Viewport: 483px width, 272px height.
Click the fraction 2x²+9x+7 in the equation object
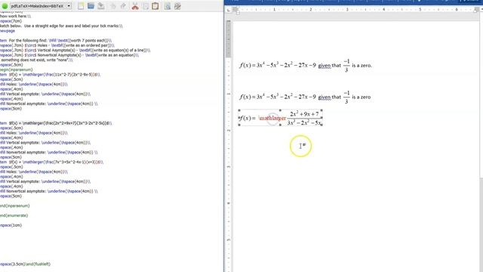point(304,118)
